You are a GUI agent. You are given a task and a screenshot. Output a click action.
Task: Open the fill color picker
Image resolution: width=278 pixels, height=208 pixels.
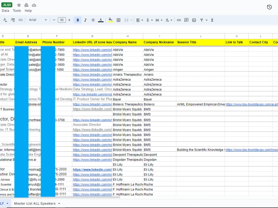pos(110,20)
